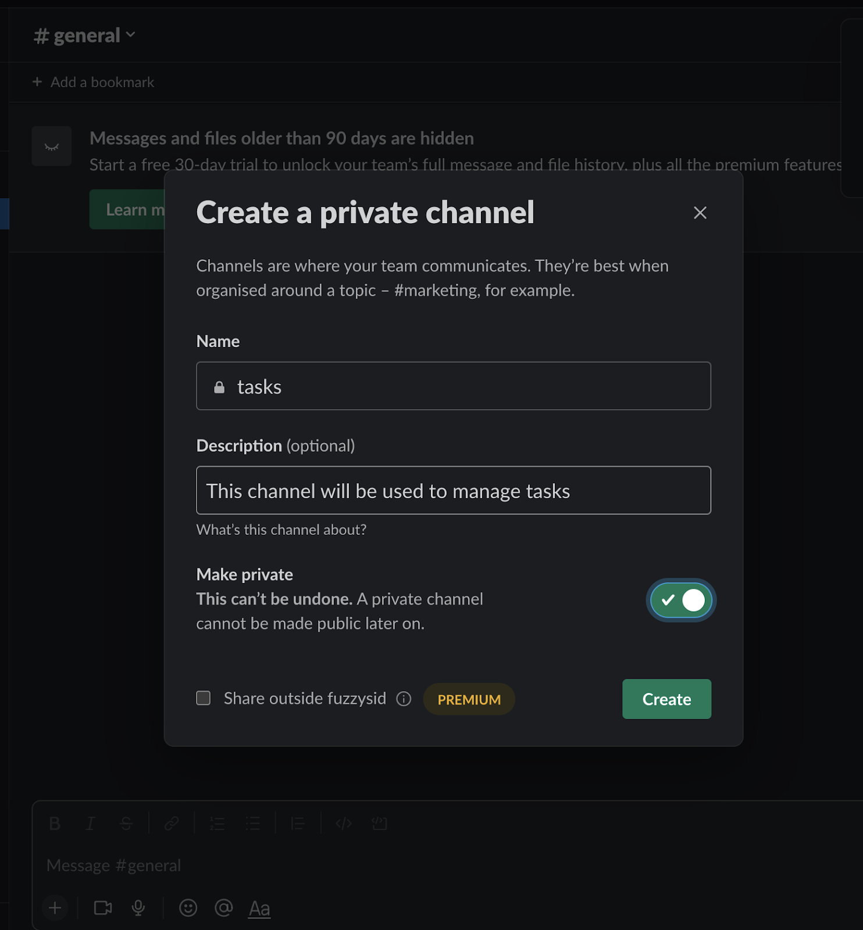863x930 pixels.
Task: Click the record video clip icon
Action: (103, 908)
